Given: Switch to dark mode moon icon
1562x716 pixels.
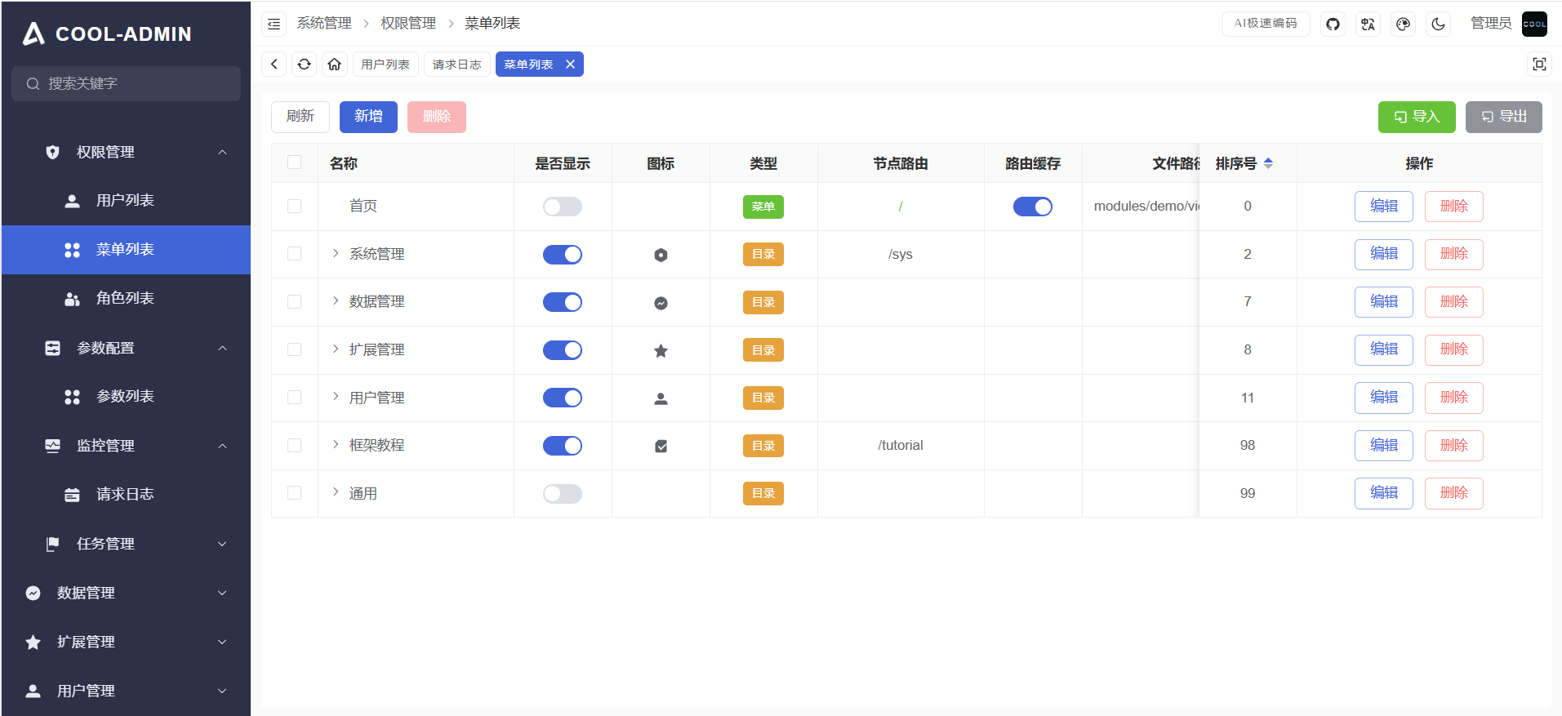Looking at the screenshot, I should click(1438, 24).
